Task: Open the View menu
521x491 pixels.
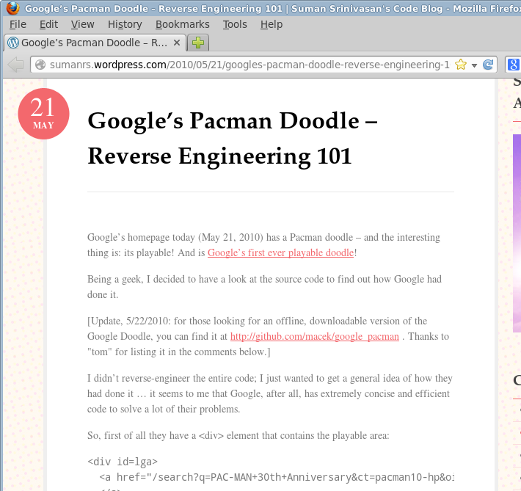Action: 82,24
